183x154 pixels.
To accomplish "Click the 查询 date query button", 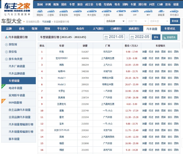I will click(x=156, y=37).
